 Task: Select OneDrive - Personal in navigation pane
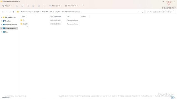click(11, 24)
